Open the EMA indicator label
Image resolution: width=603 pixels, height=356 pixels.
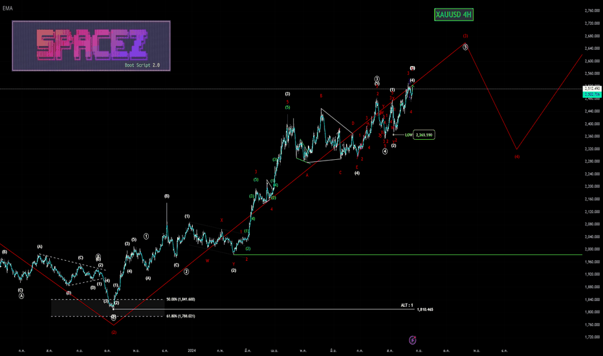[7, 8]
